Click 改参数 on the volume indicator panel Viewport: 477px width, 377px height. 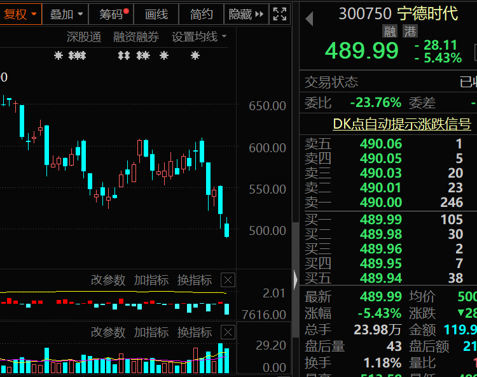coord(108,332)
